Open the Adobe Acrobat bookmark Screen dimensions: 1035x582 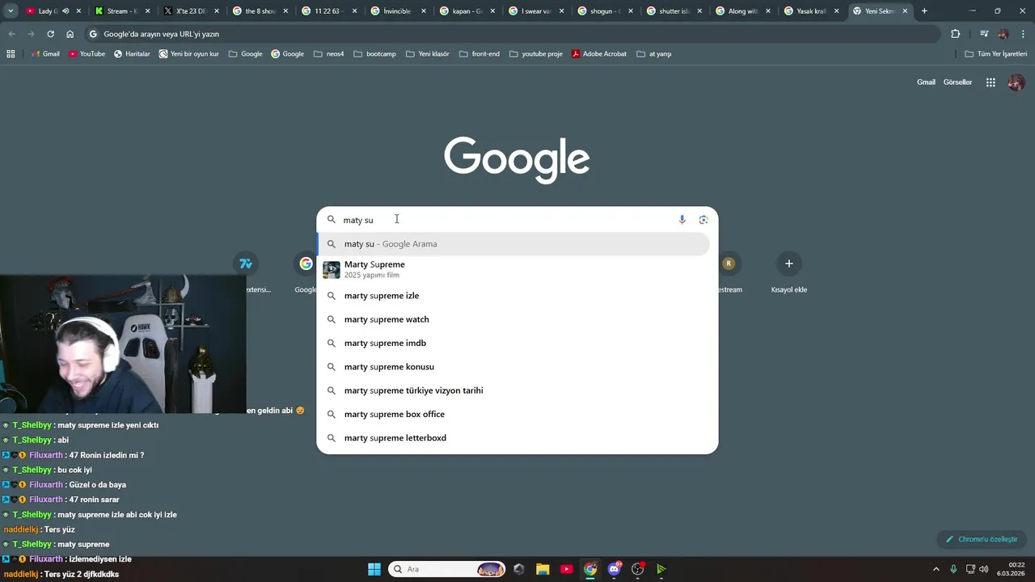click(x=599, y=54)
